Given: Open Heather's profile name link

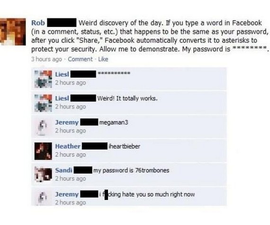Looking at the screenshot, I should pos(68,146).
